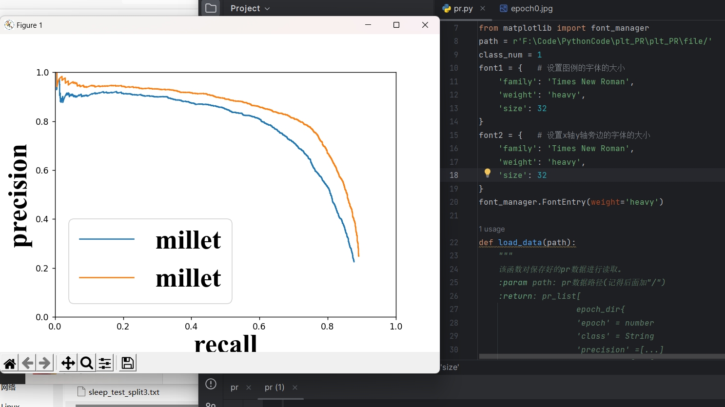Screen dimensions: 725x407
Task: Click the intention lightbulb on line 18
Action: [487, 173]
